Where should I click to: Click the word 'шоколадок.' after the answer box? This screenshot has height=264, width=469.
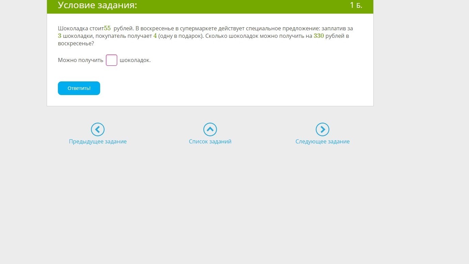click(135, 60)
